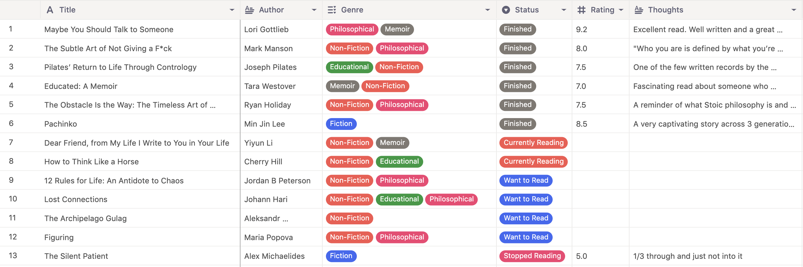Select row number 7

[11, 142]
